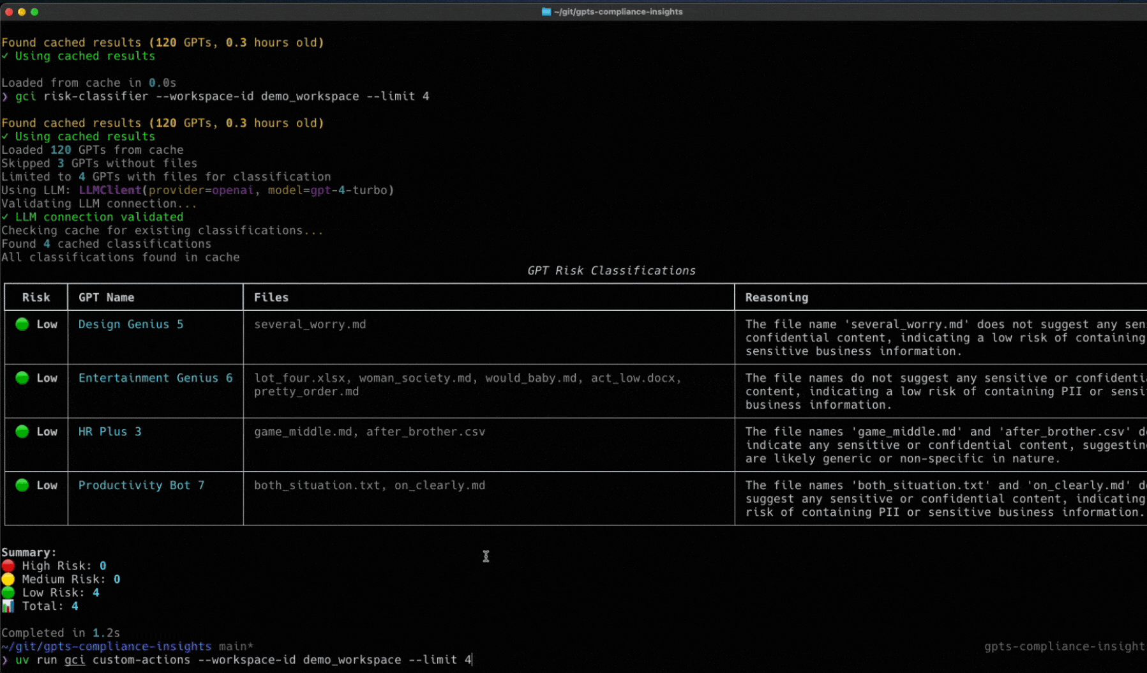Viewport: 1147px width, 673px height.
Task: Click the 'Validating LLM connection...' line
Action: point(99,204)
